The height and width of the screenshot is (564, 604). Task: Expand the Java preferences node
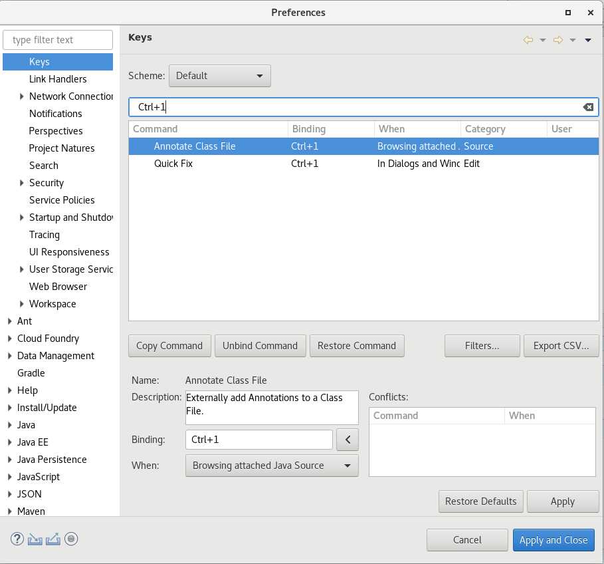click(x=9, y=425)
